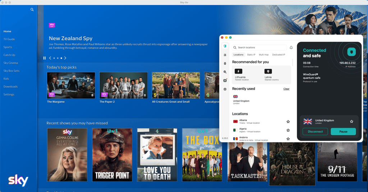
Task: Open the Sky Go search magnifier
Action: pyautogui.click(x=32, y=10)
